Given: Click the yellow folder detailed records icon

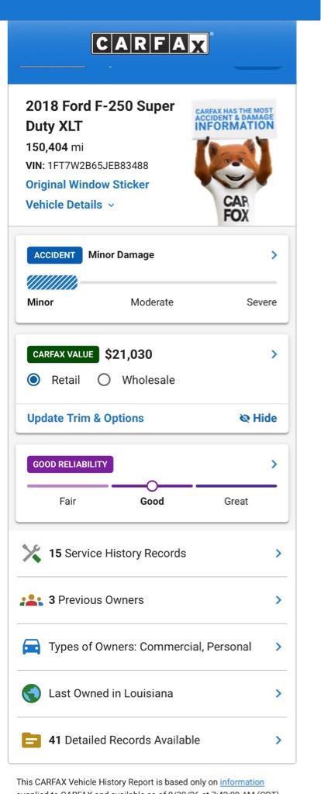Looking at the screenshot, I should point(31,740).
